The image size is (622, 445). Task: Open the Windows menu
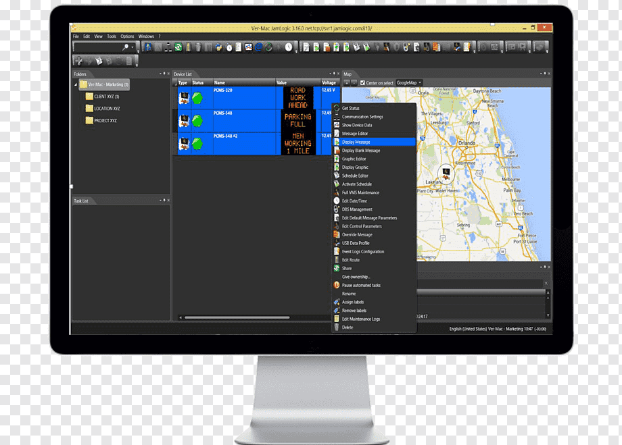(x=146, y=36)
